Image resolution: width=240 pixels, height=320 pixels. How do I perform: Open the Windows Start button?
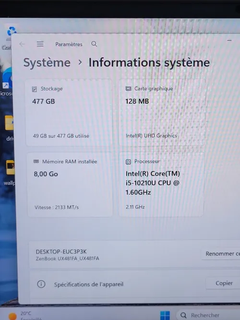pos(165,315)
